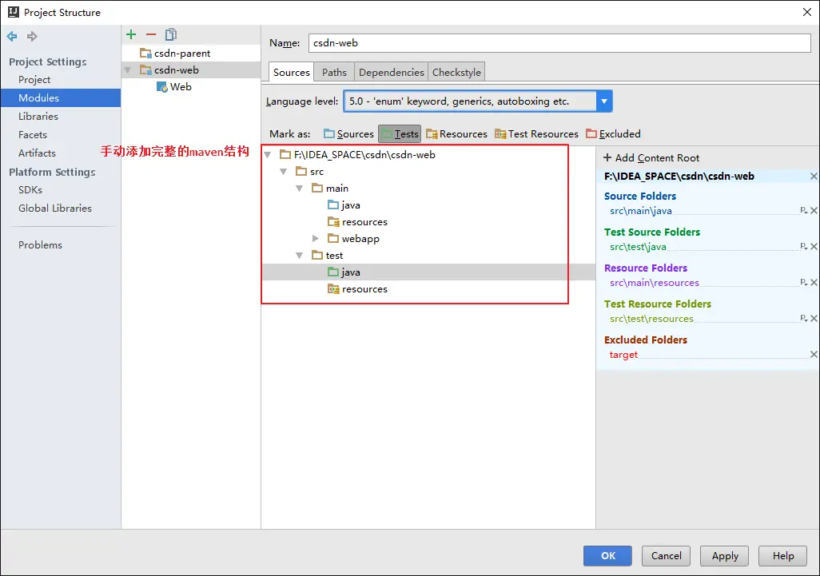
Task: Mark folder as Resources
Action: 456,133
